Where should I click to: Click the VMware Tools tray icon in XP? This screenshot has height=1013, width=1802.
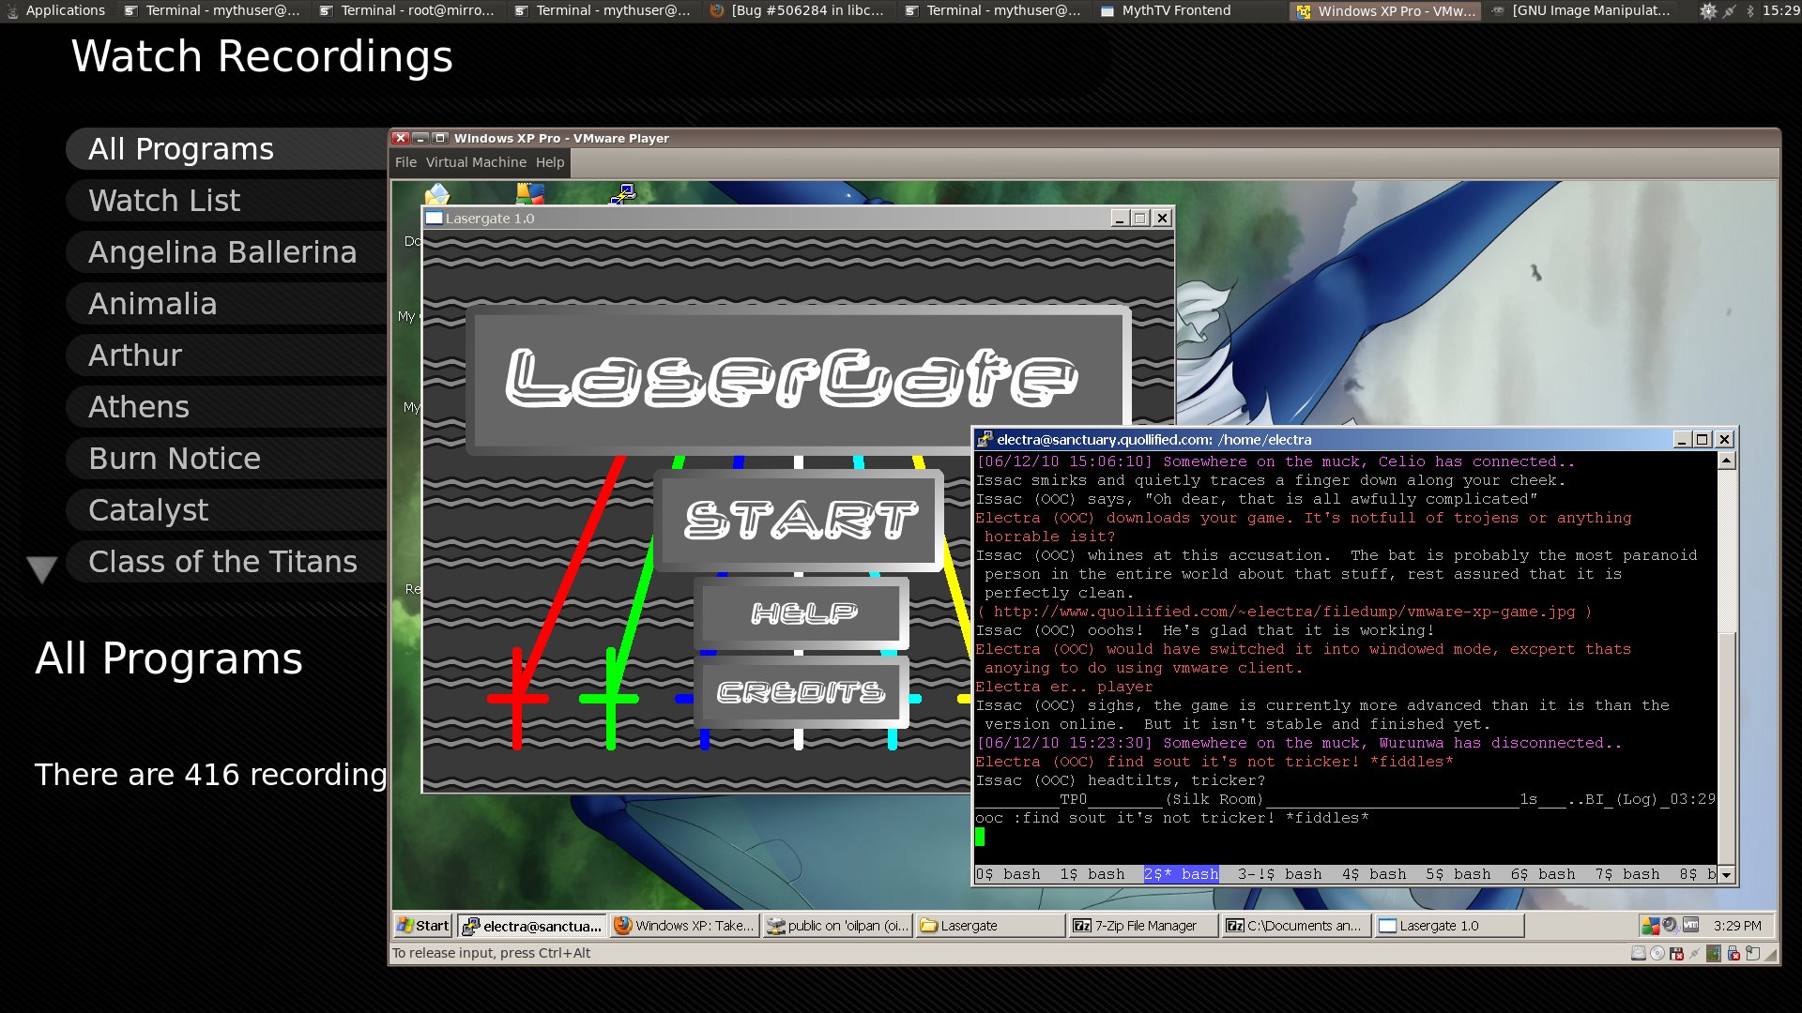(x=1690, y=924)
